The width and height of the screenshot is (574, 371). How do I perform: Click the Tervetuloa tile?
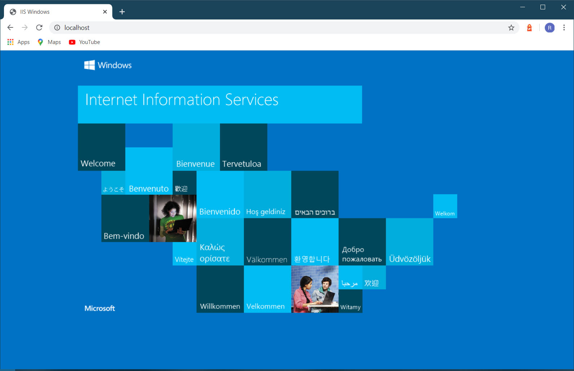[244, 147]
